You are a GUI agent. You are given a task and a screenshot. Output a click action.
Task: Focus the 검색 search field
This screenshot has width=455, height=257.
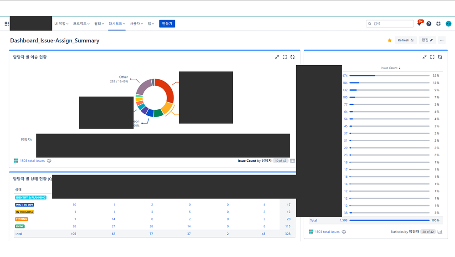click(390, 24)
